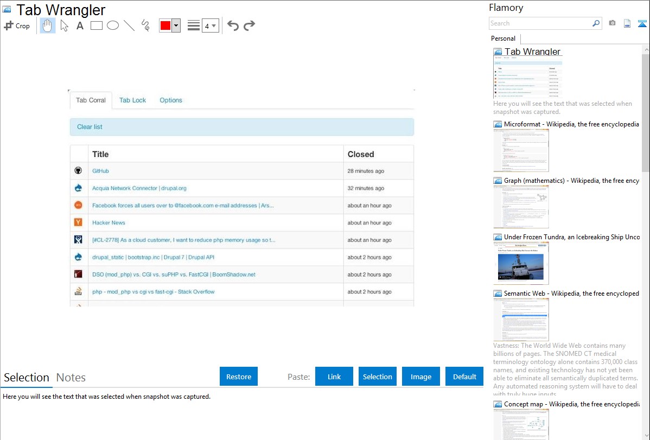Switch to the Notes tab
The image size is (650, 440).
click(x=71, y=378)
